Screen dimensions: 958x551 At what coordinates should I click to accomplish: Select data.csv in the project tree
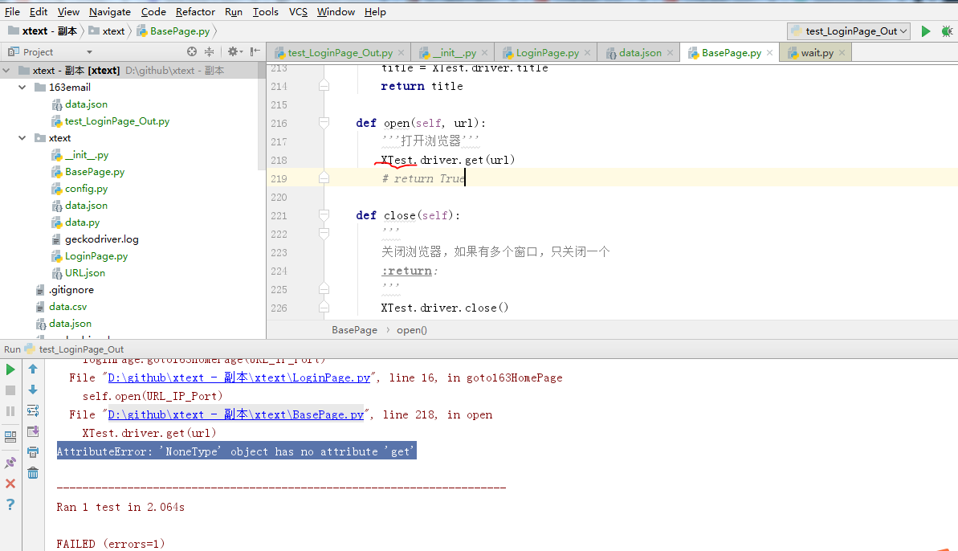[x=67, y=307]
